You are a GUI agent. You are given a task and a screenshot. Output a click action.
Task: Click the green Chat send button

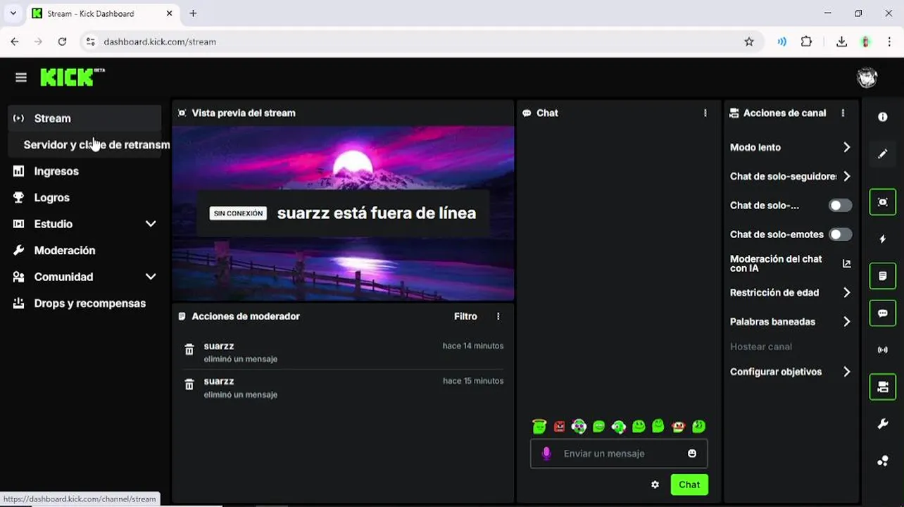[689, 484]
